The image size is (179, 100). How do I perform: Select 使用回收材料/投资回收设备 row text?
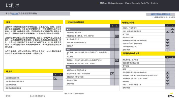(76, 70)
